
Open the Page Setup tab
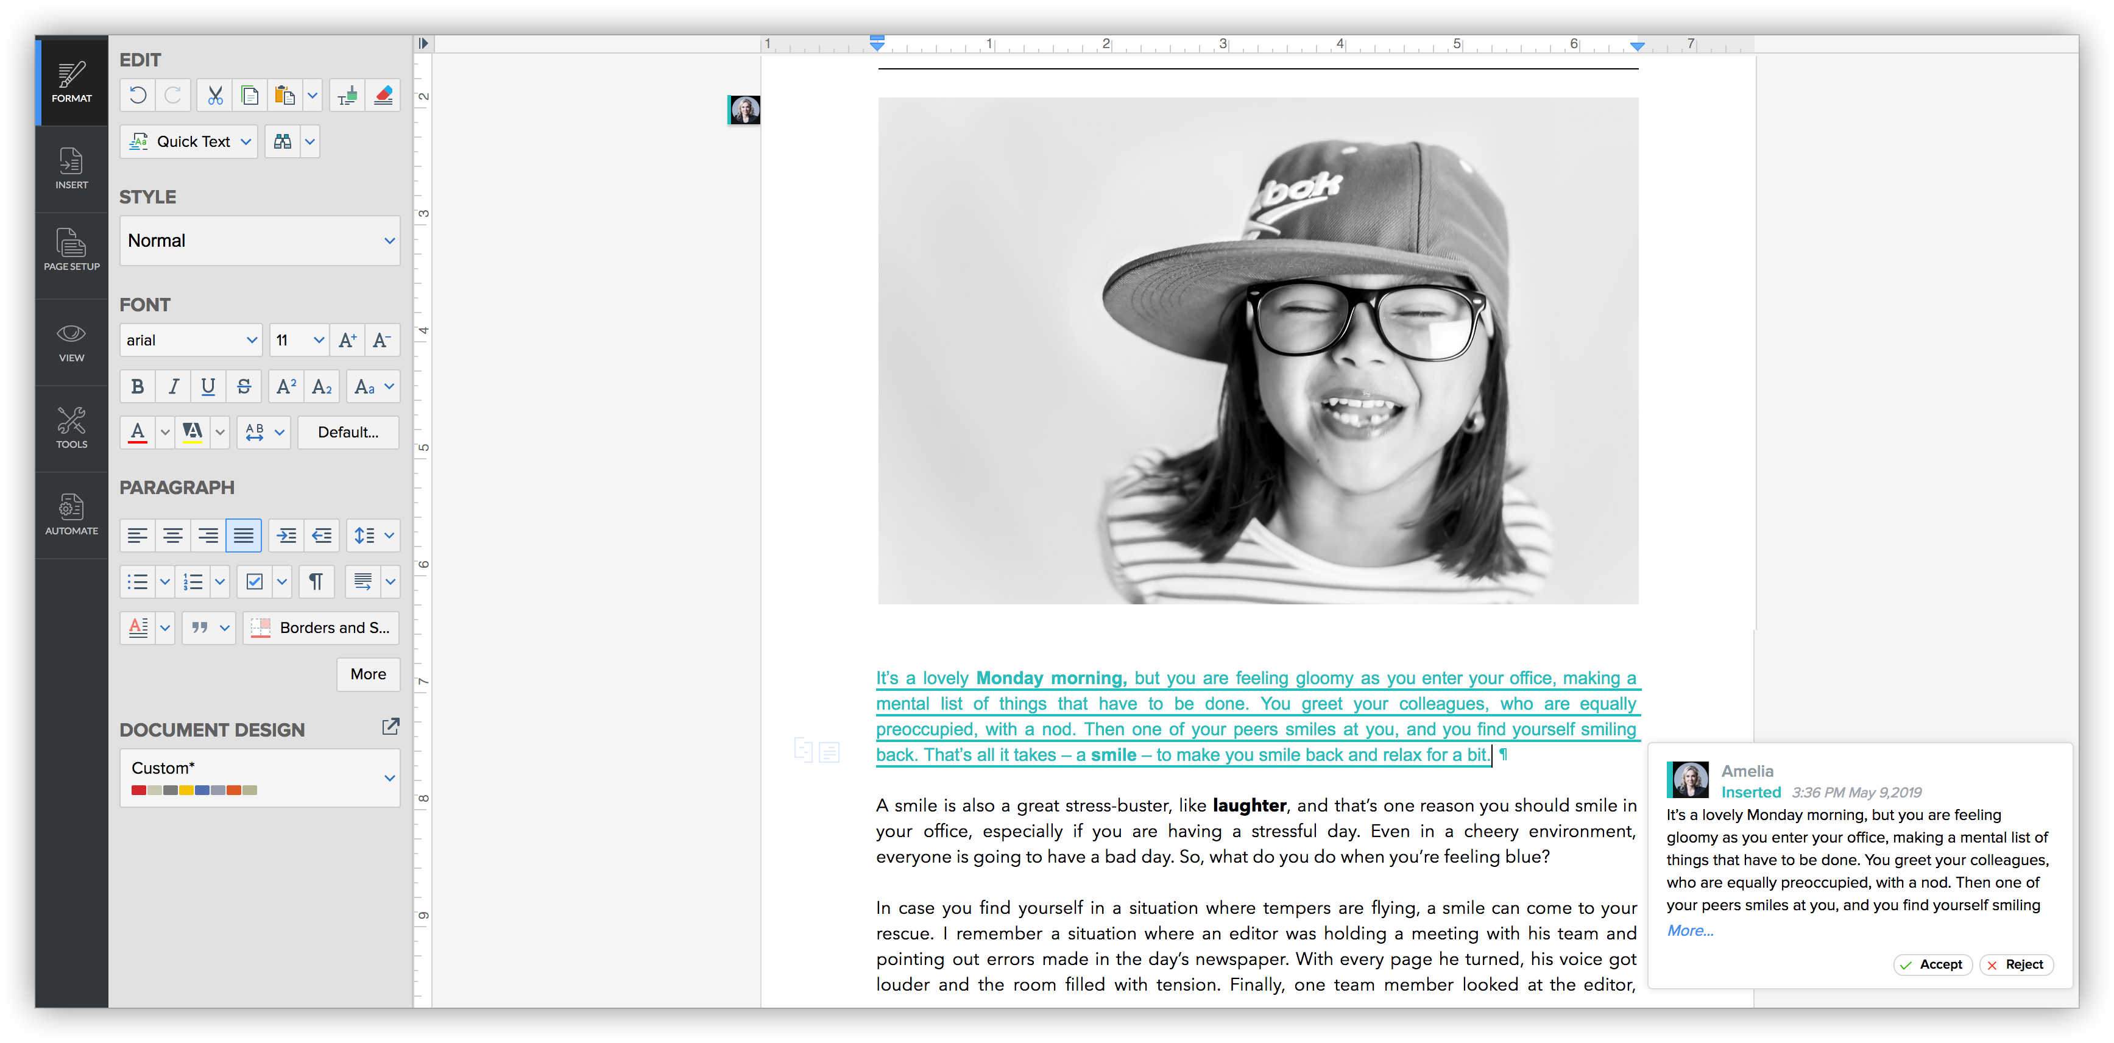tap(71, 250)
